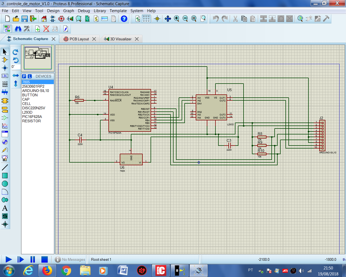Open Word from the taskbar
This screenshot has height=277, width=346.
coord(123,271)
